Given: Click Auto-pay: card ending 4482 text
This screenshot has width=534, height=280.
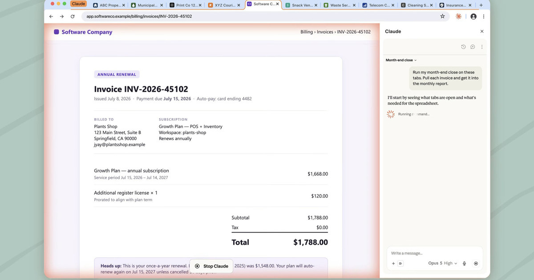Looking at the screenshot, I should click(224, 99).
